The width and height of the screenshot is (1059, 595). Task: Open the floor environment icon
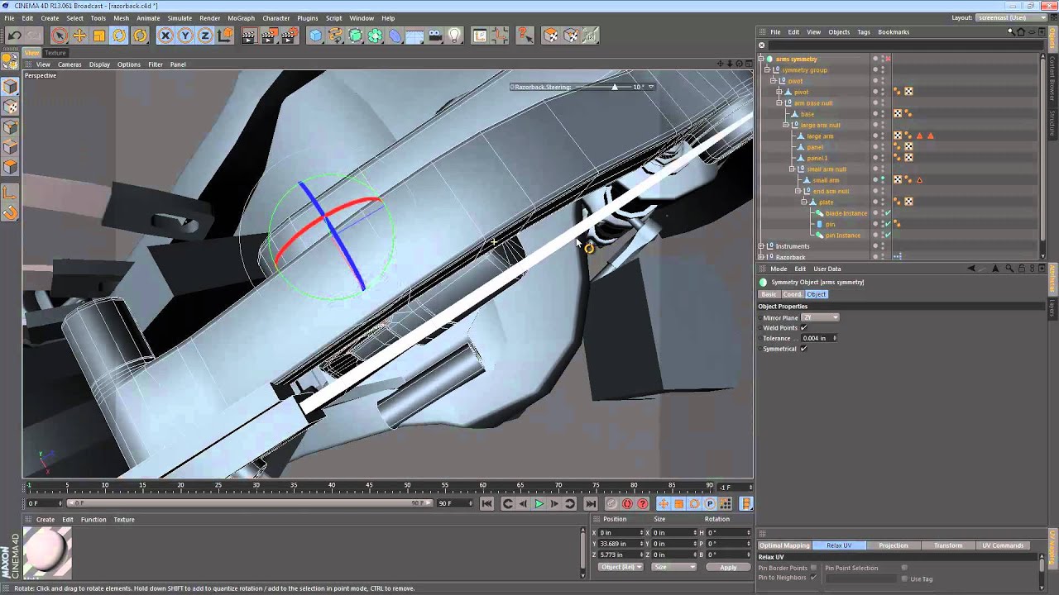point(414,36)
